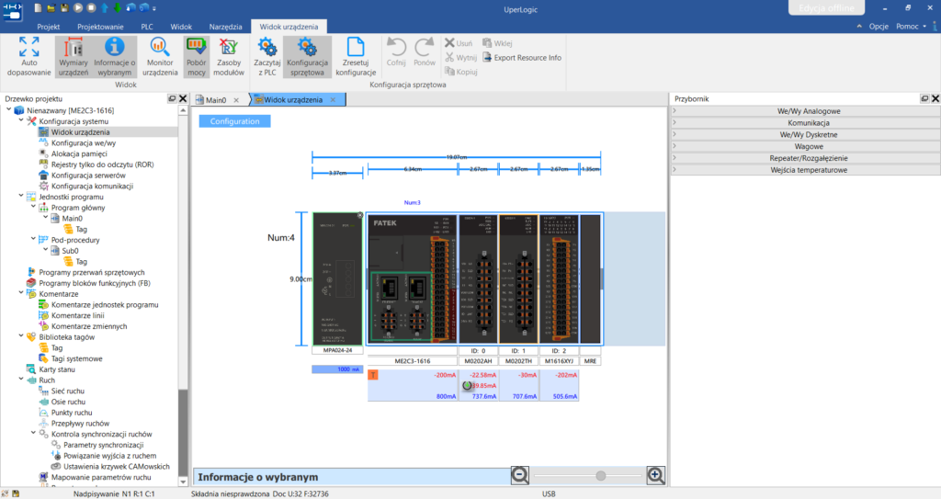This screenshot has height=499, width=941.
Task: Collapse Jednostki programu tree node
Action: (x=21, y=197)
